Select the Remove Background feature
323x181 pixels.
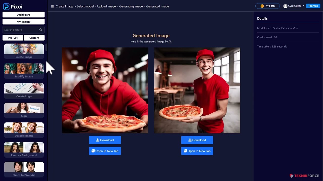[24, 150]
